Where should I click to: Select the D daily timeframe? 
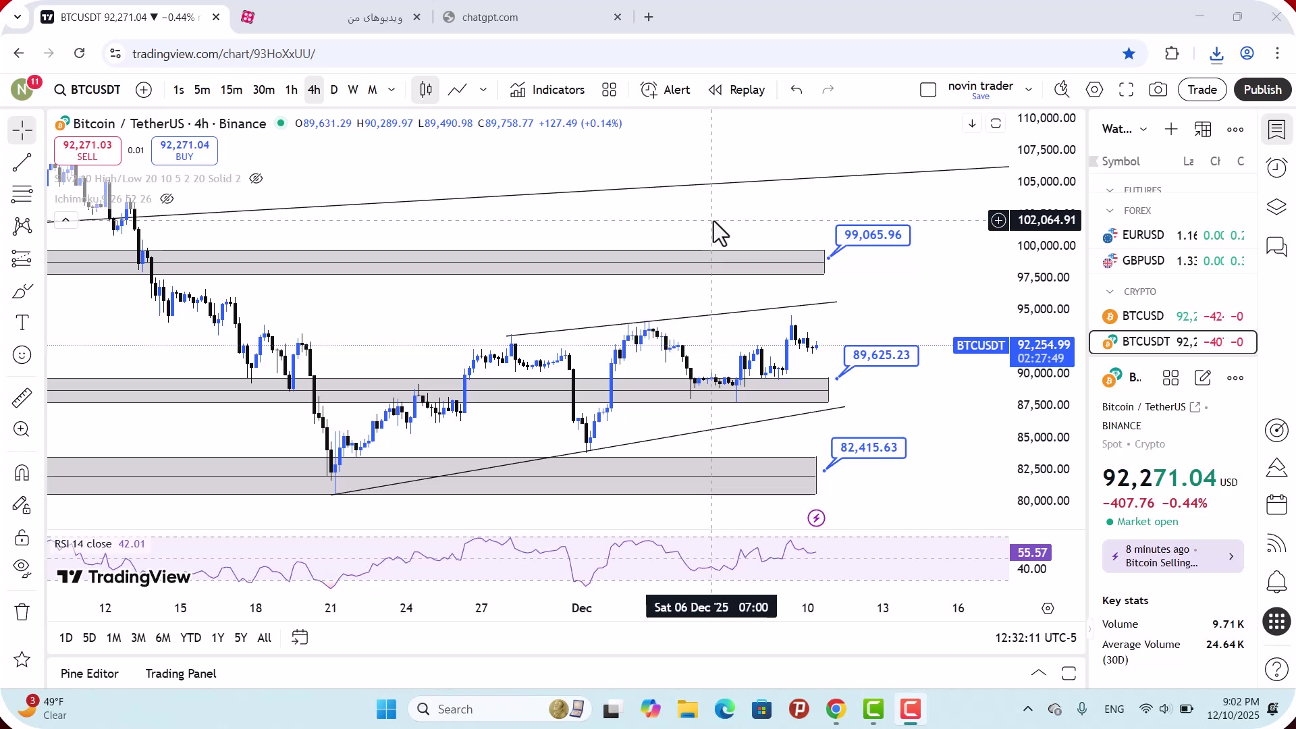click(x=333, y=90)
